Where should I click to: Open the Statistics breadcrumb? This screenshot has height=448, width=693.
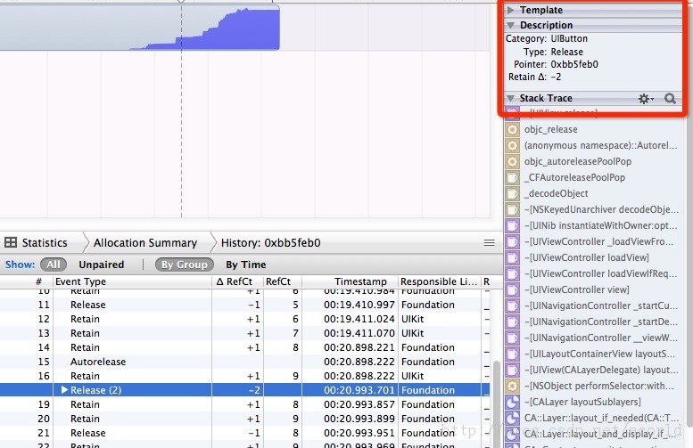point(45,243)
